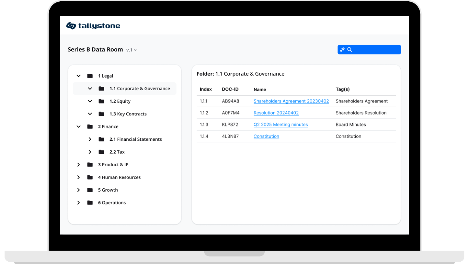
Task: Click the folder icon for 2.1 Financial Statements
Action: pyautogui.click(x=101, y=139)
